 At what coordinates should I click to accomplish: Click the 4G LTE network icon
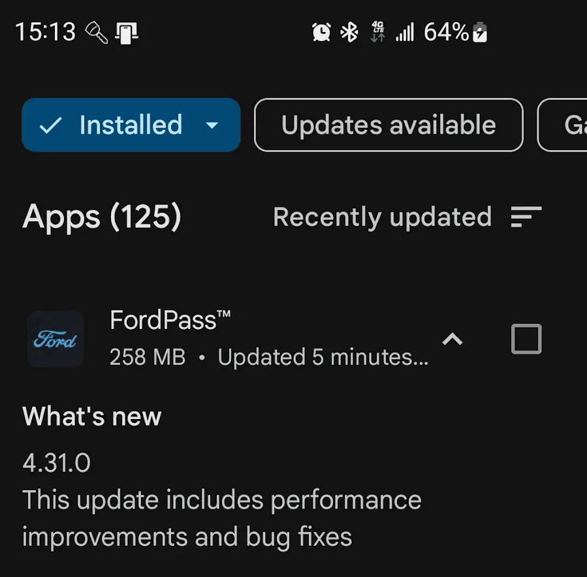(377, 31)
